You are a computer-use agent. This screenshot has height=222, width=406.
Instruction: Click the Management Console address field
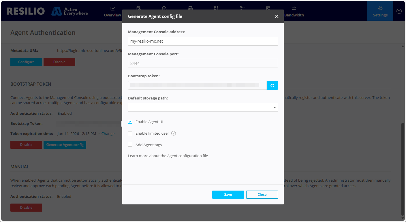pos(203,41)
